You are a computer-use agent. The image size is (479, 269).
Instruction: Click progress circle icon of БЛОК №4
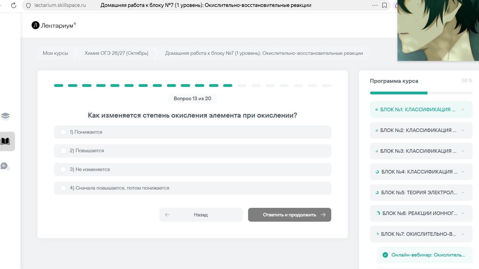click(x=377, y=172)
